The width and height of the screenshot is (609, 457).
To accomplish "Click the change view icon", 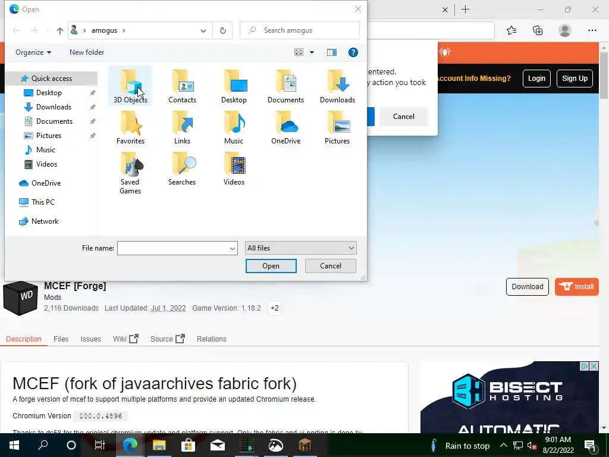I will click(x=299, y=52).
